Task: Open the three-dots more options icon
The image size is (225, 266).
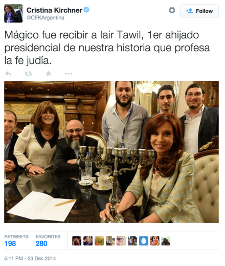Action: point(69,74)
